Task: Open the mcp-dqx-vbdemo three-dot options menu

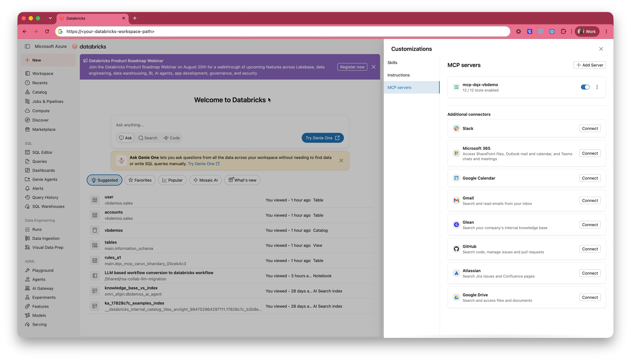Action: 597,87
